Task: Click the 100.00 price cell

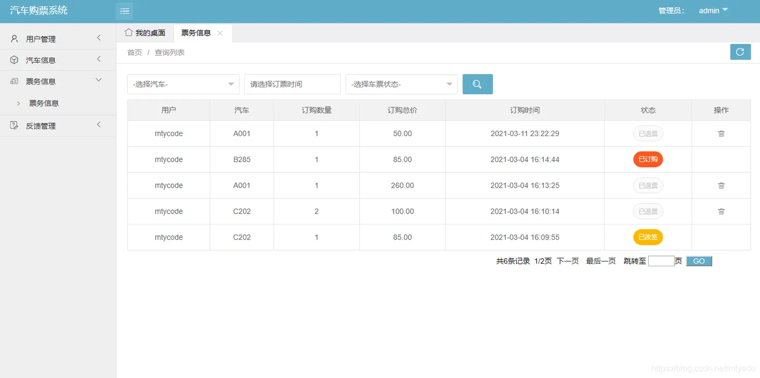Action: (402, 212)
